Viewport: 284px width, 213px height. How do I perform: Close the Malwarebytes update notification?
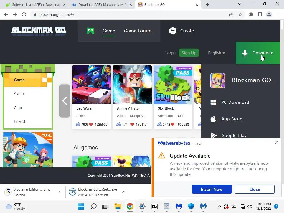pyautogui.click(x=277, y=142)
